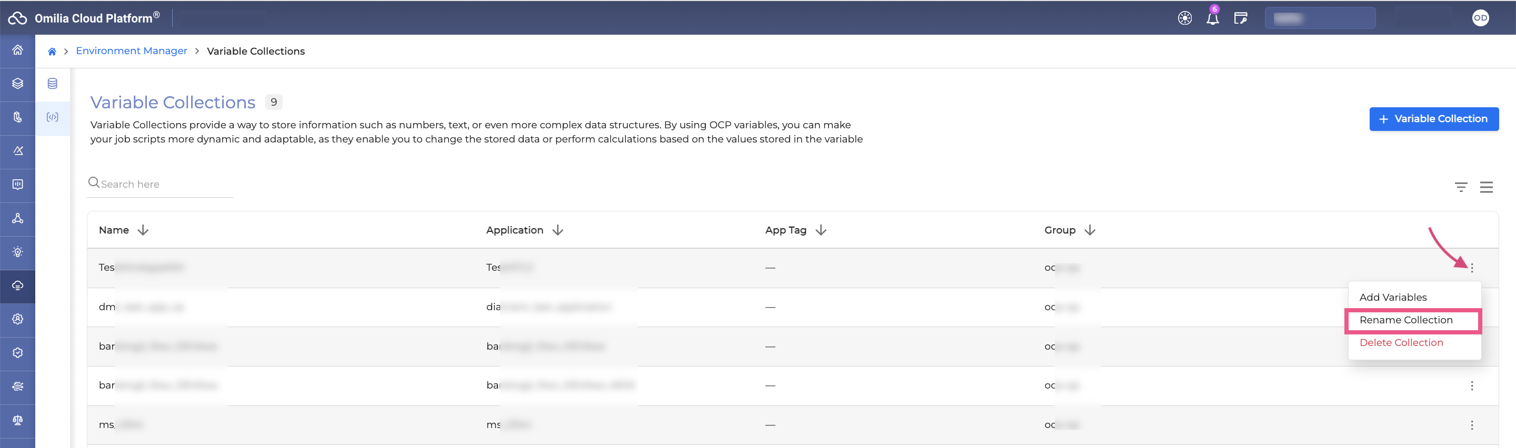Select Delete Collection in context menu
Viewport: 1516px width, 448px height.
point(1401,343)
